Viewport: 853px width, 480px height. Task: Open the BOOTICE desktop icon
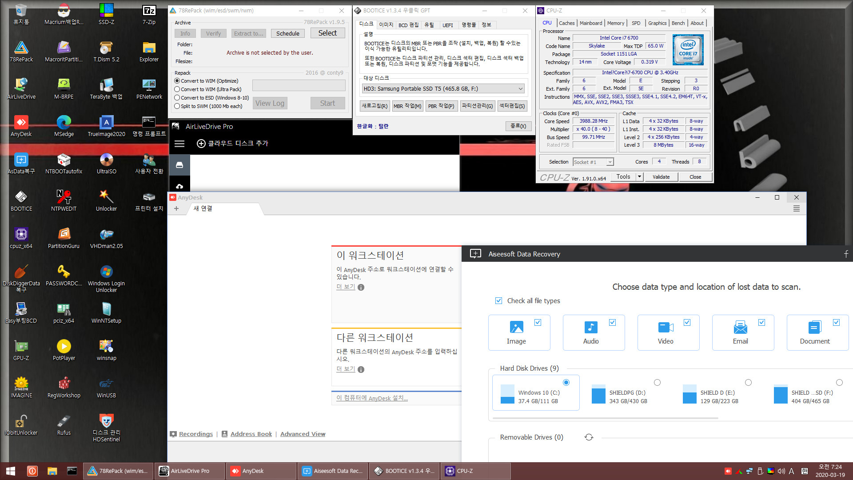click(21, 200)
